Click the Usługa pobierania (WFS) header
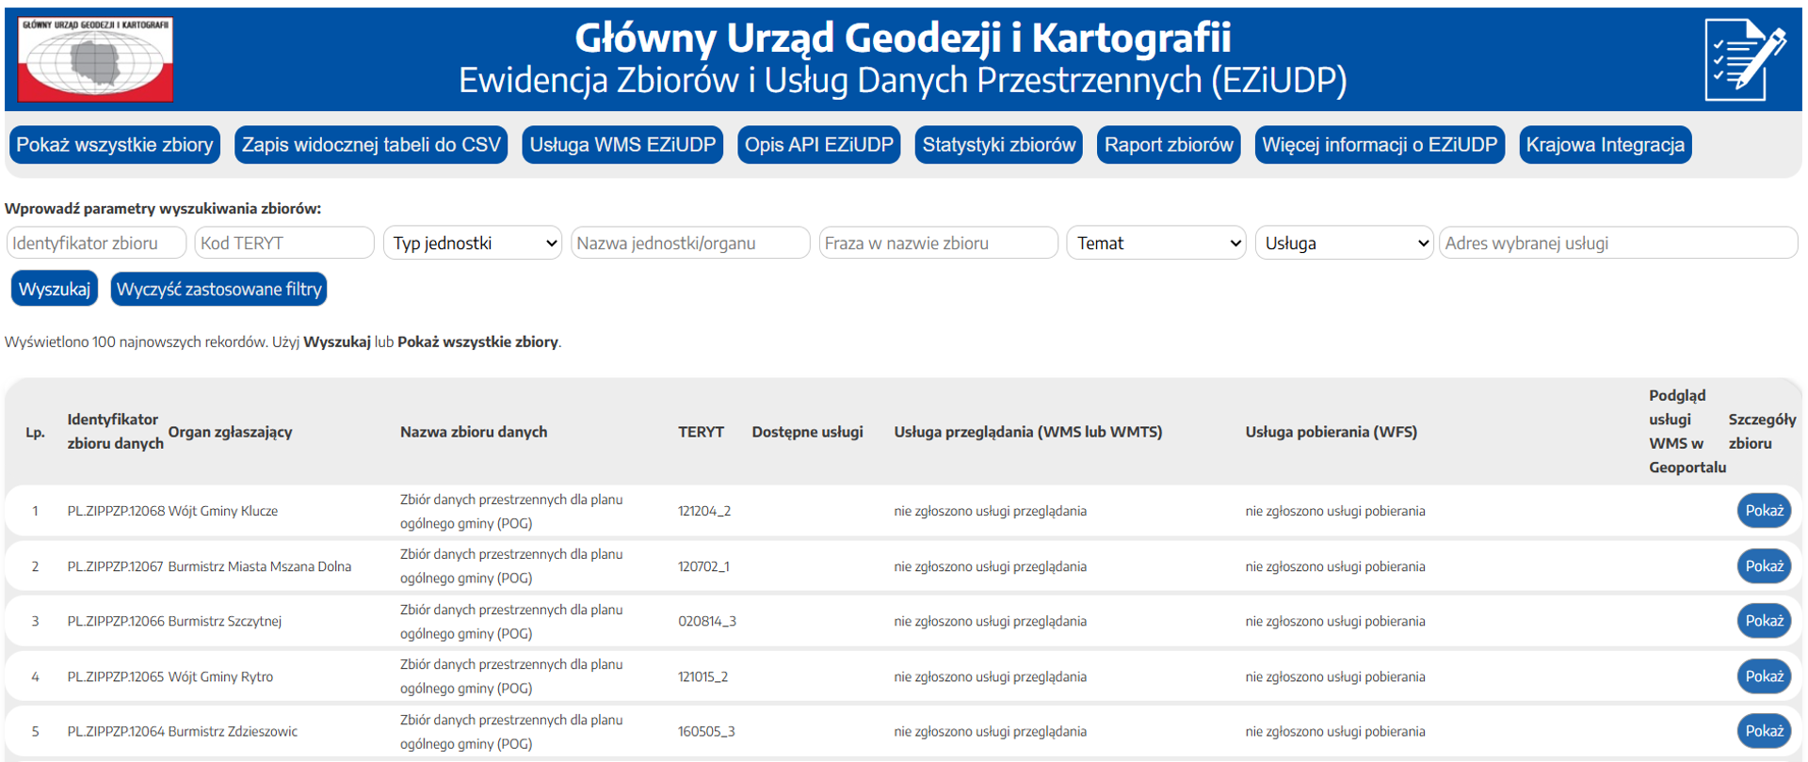 point(1331,432)
